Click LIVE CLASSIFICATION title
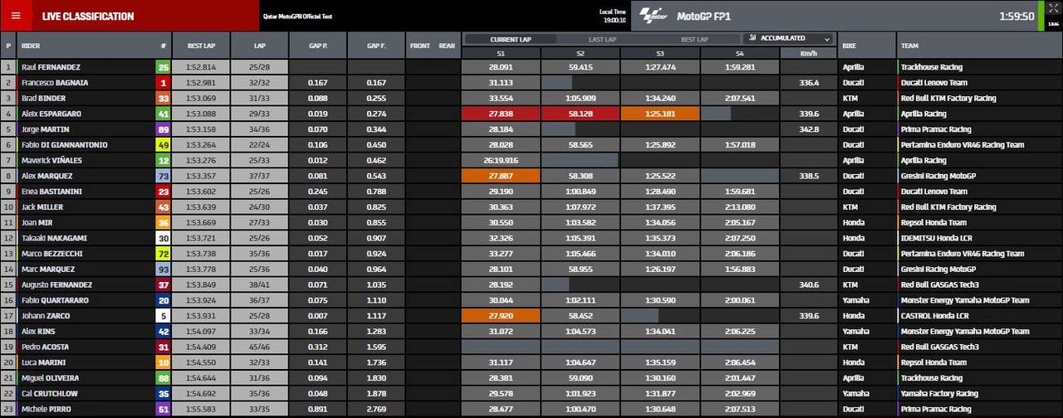The height and width of the screenshot is (418, 1063). click(88, 17)
